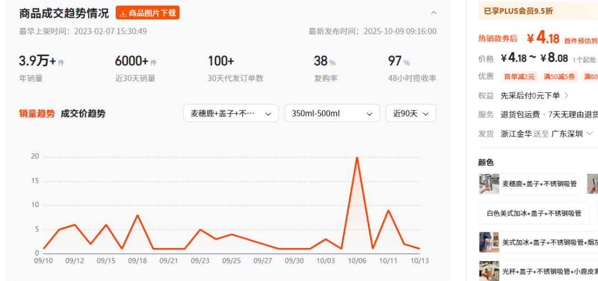Select the 麦穗鹿+盖子+不锈钢吸管 color option
This screenshot has width=598, height=281.
(x=529, y=184)
